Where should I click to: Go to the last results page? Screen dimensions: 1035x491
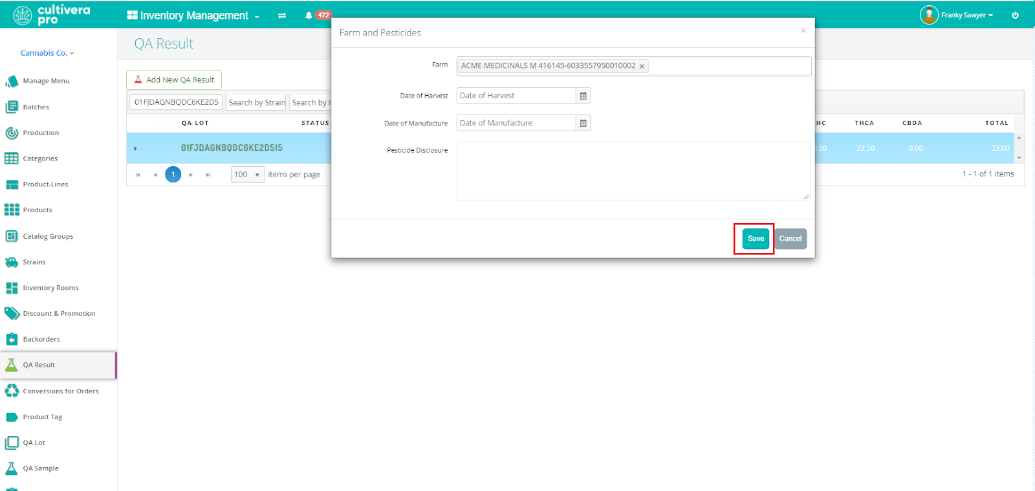pos(208,175)
